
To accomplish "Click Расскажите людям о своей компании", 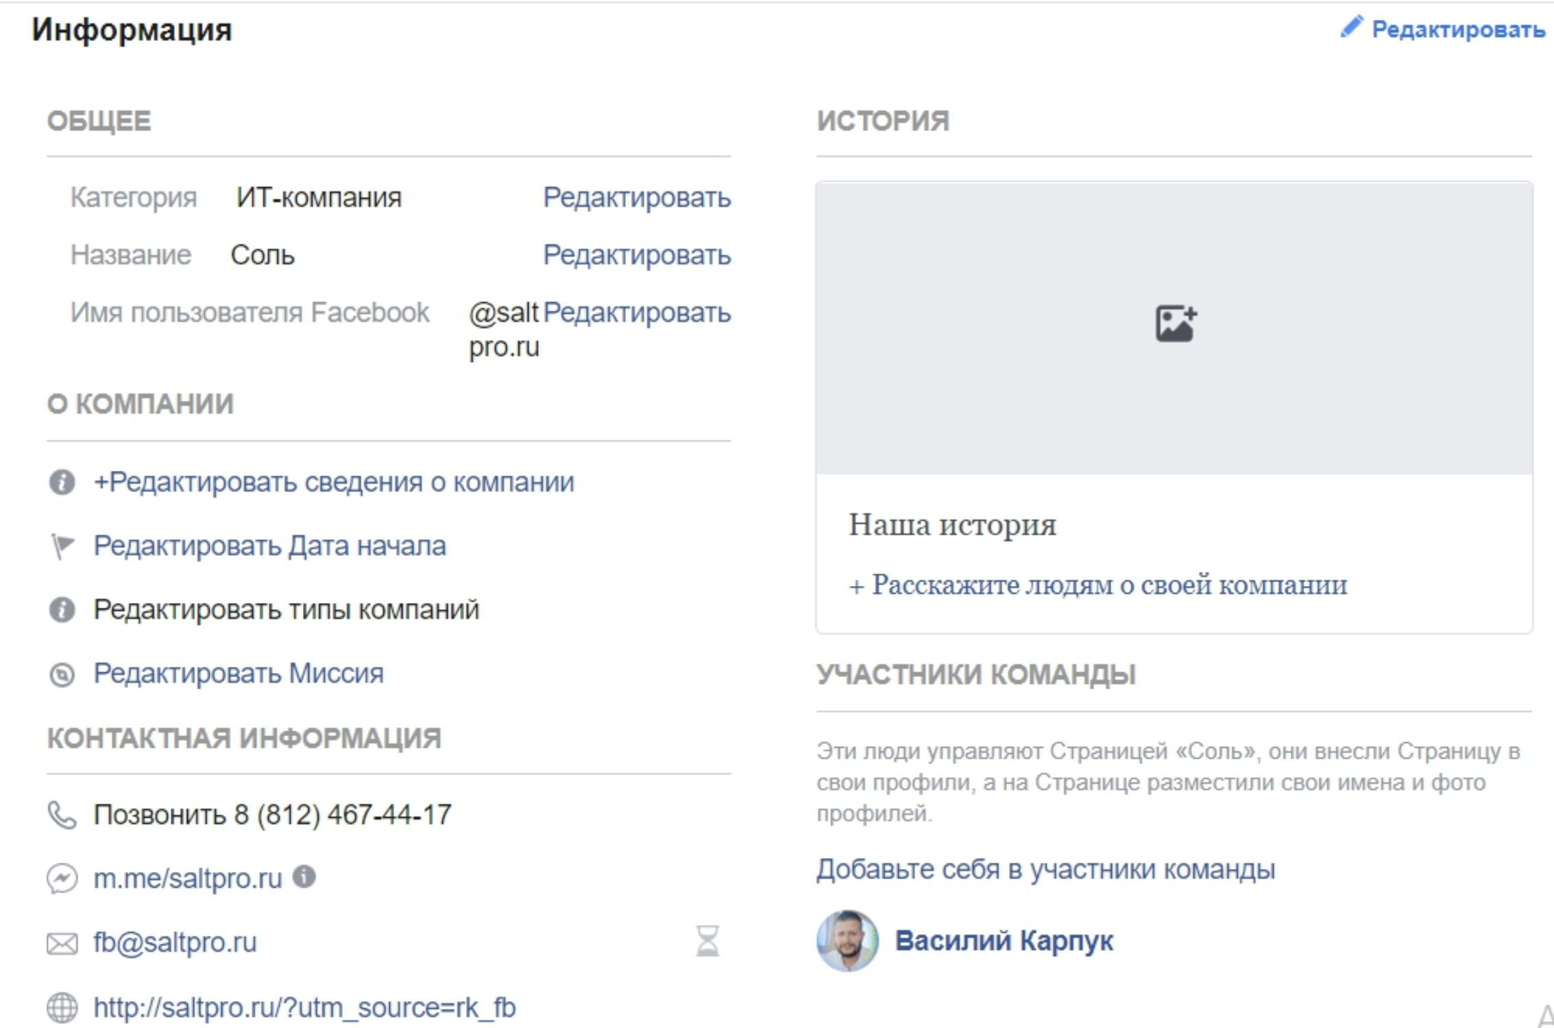I will pos(1098,585).
